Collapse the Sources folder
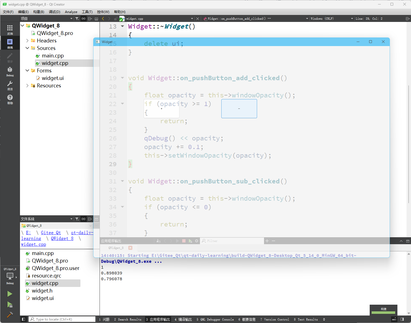Image resolution: width=411 pixels, height=323 pixels. click(27, 48)
